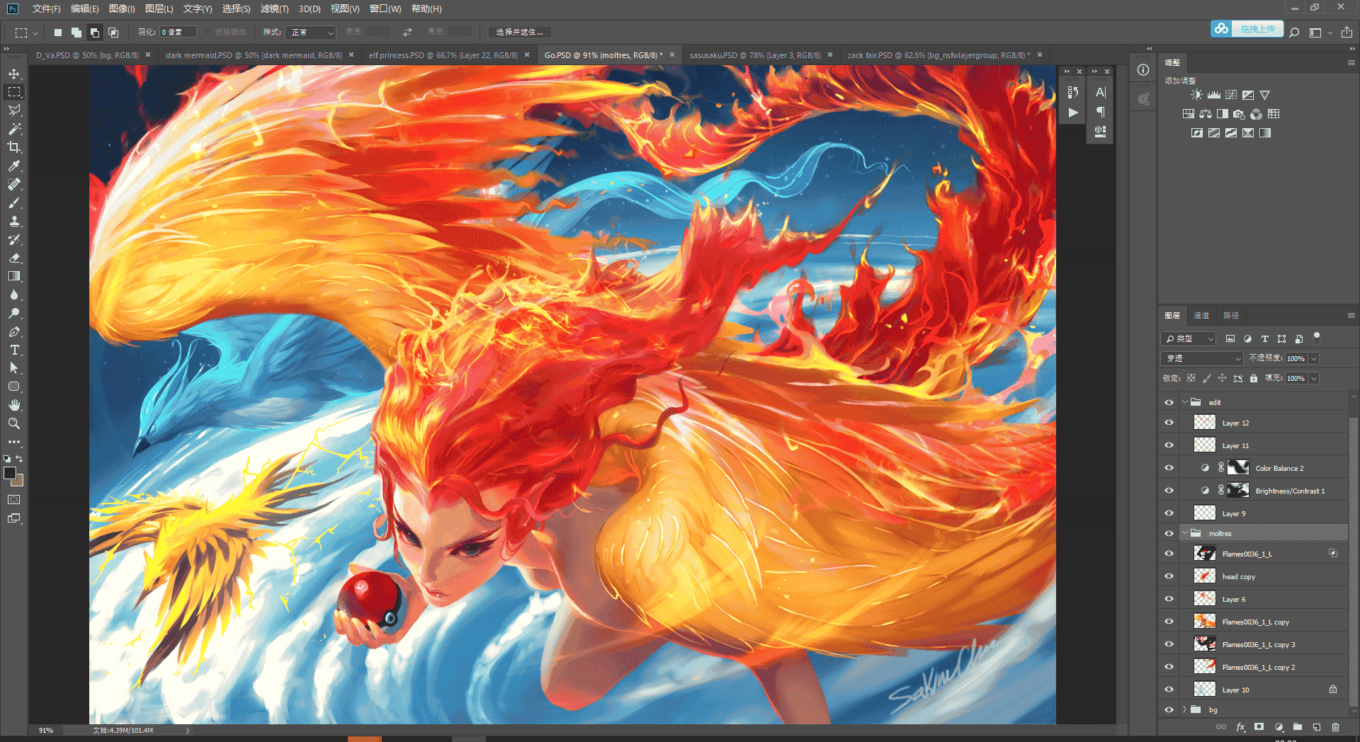Open the 图像(I) menu
Screen dimensions: 1360x742
pyautogui.click(x=122, y=8)
